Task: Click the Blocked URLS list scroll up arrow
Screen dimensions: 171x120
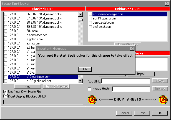Action: [81, 14]
